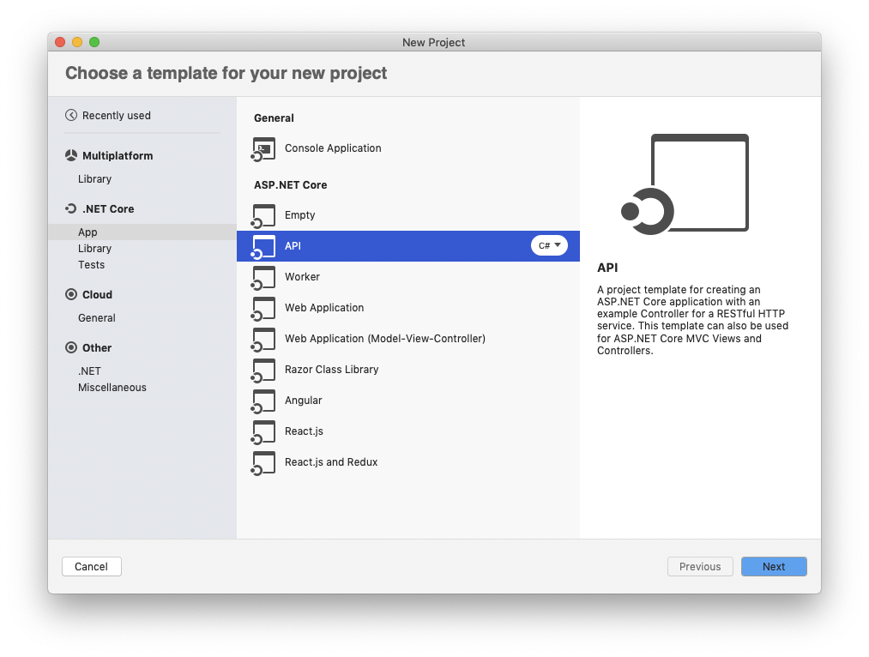Click the API title in description pane
Viewport: 869px width, 657px height.
[x=607, y=268]
